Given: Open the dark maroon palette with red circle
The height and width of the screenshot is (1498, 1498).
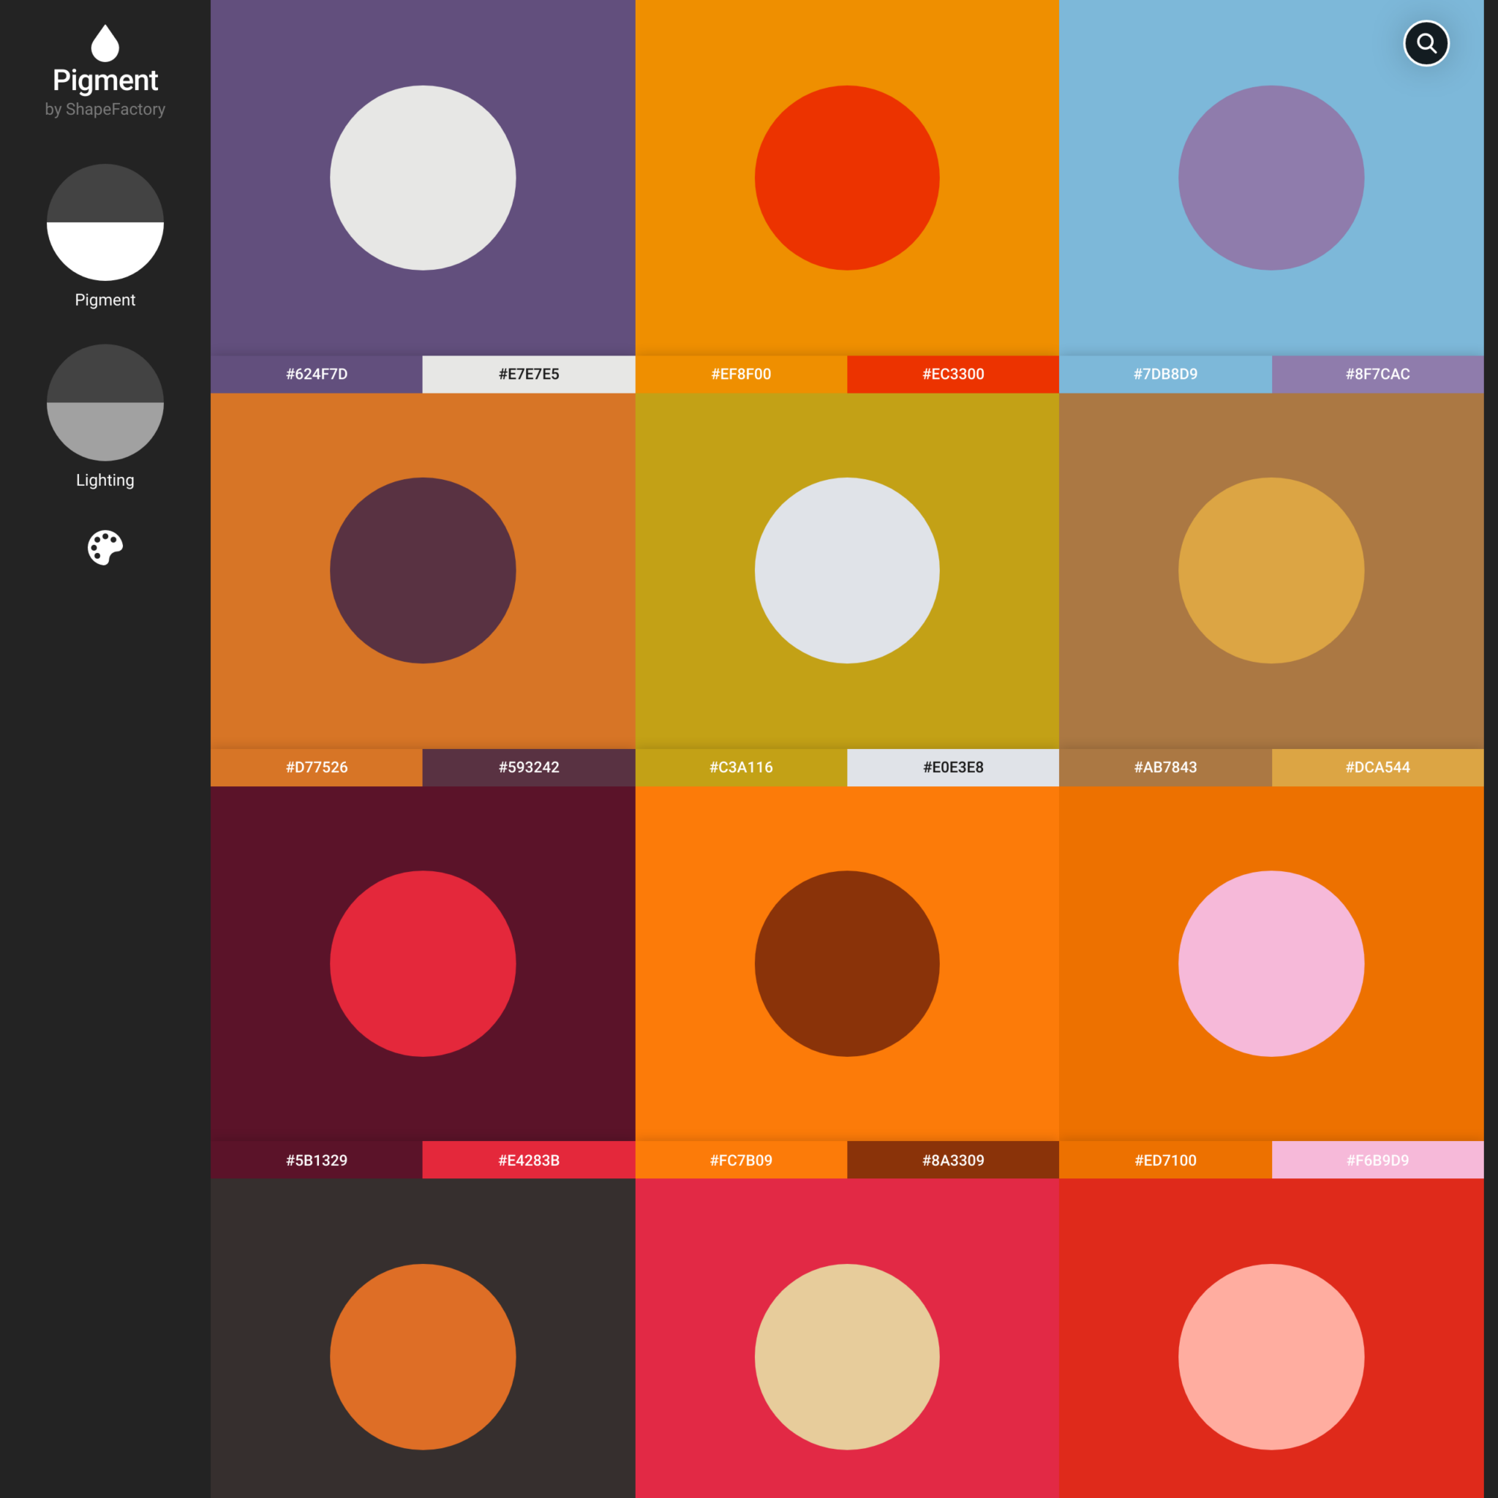Looking at the screenshot, I should tap(423, 963).
